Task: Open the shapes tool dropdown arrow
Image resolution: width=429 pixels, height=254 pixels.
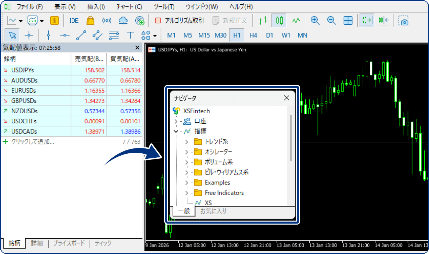Action: [x=155, y=36]
